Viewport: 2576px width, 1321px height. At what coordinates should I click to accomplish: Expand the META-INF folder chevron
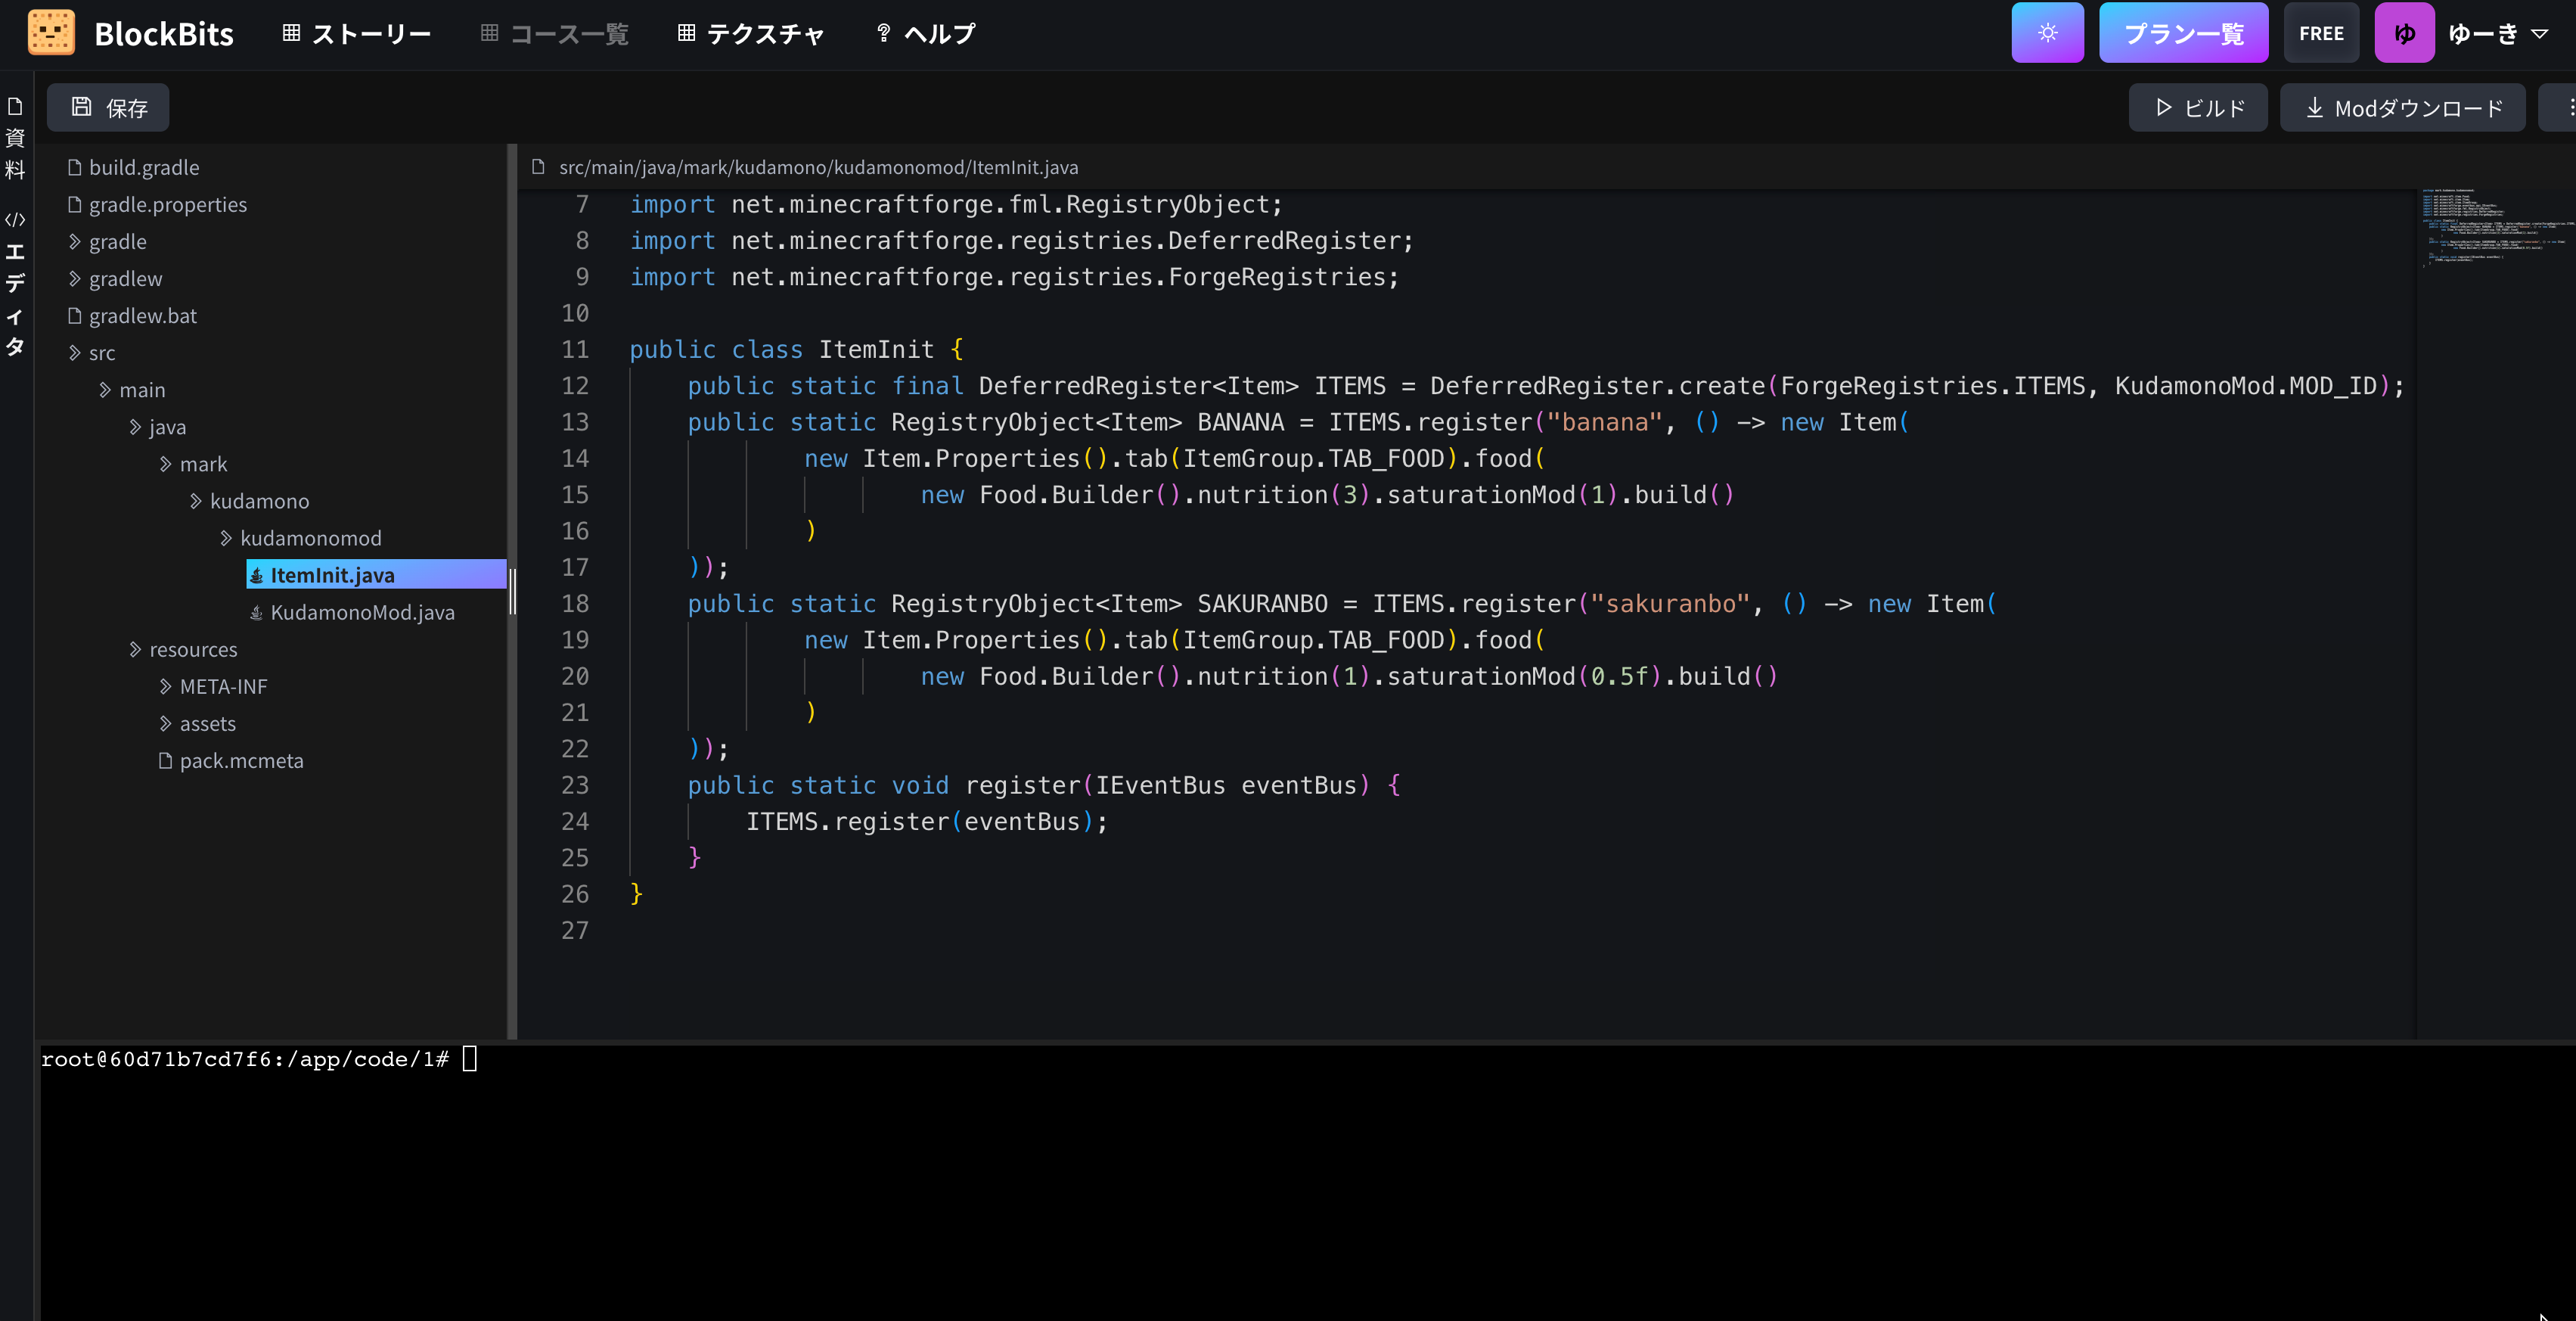point(165,686)
